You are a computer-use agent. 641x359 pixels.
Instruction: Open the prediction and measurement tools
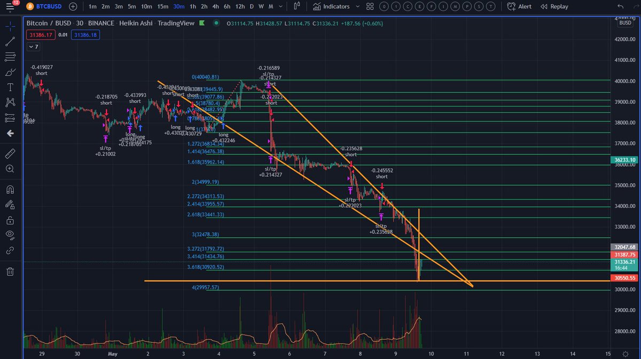tap(10, 118)
